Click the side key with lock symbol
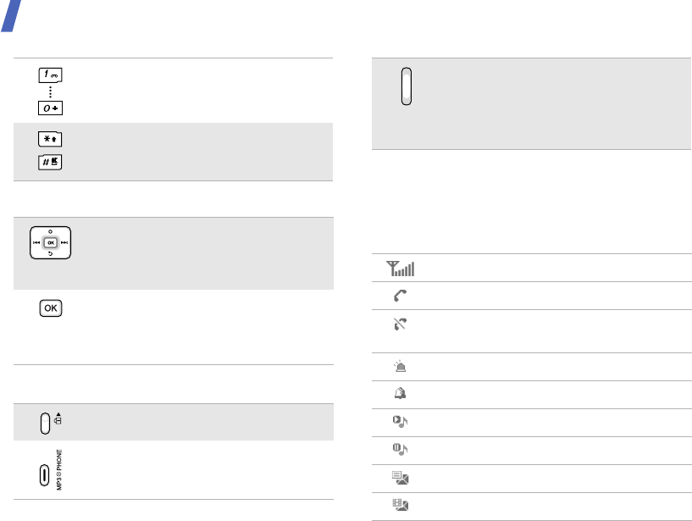Screen dimensions: 692x521 click(45, 422)
